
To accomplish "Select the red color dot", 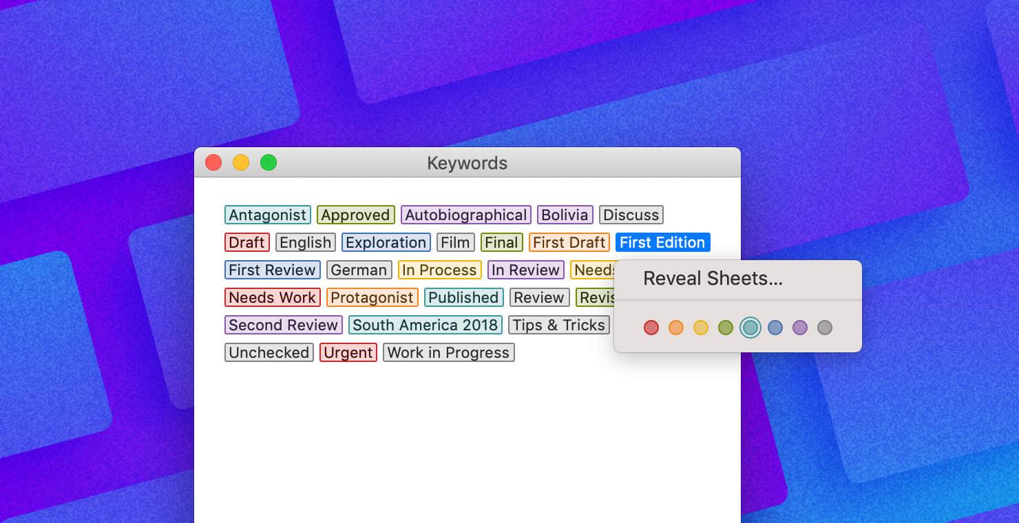I will pos(651,328).
